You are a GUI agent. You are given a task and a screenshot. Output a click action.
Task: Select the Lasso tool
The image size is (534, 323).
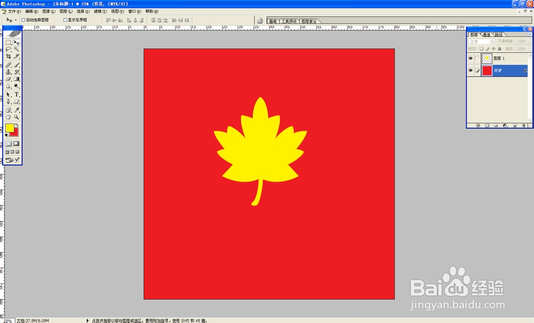pyautogui.click(x=9, y=49)
